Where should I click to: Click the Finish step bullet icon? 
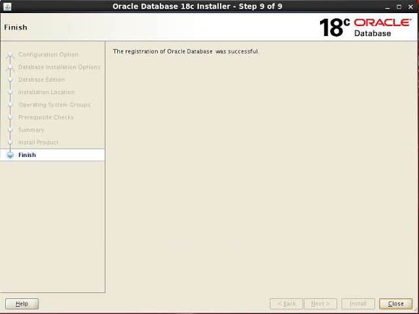(10, 155)
